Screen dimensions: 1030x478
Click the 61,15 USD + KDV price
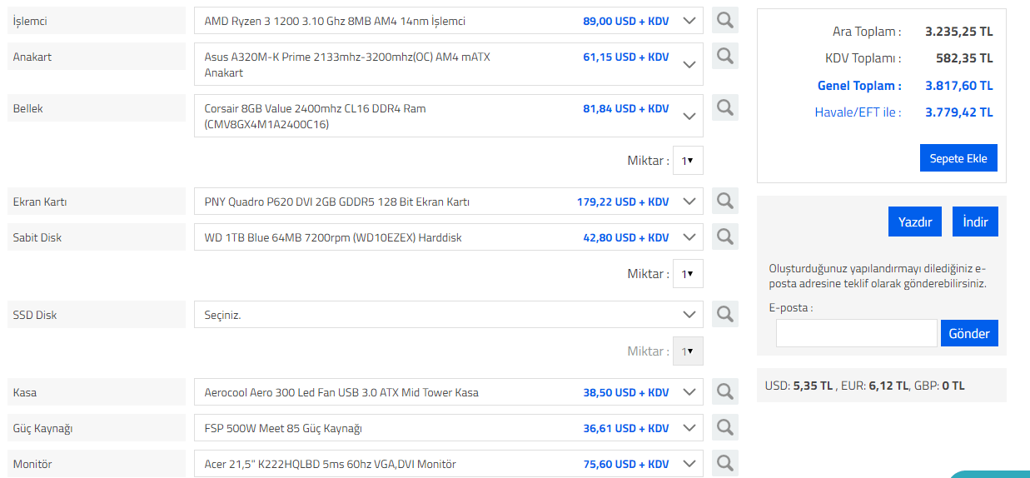coord(626,57)
